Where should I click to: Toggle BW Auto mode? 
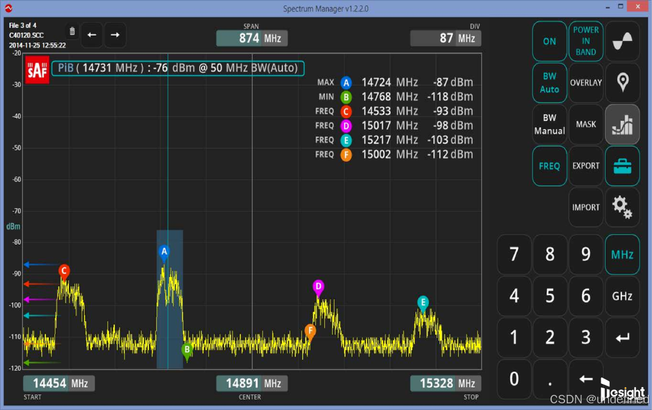click(x=549, y=82)
